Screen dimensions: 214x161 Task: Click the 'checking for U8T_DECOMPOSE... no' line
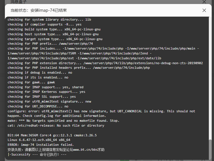coord(38,106)
